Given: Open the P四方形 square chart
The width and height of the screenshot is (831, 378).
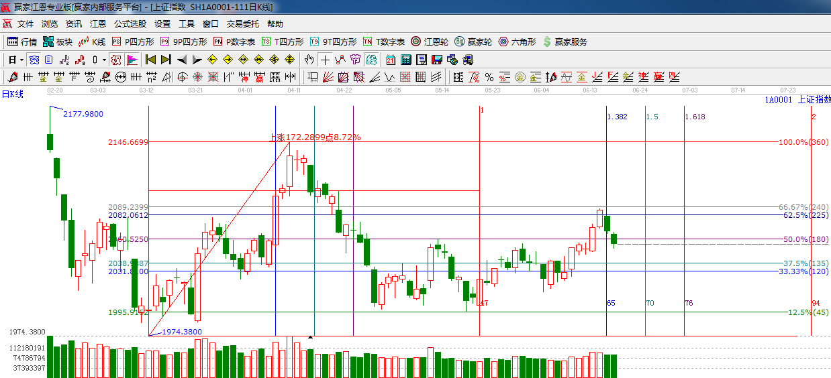Looking at the screenshot, I should click(x=132, y=42).
